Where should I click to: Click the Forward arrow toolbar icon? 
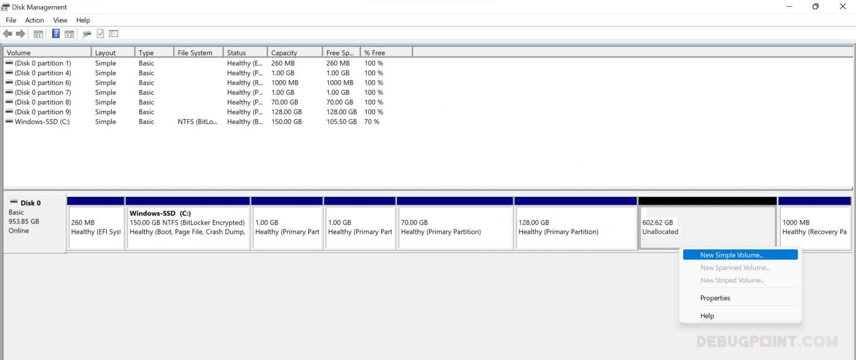click(21, 34)
